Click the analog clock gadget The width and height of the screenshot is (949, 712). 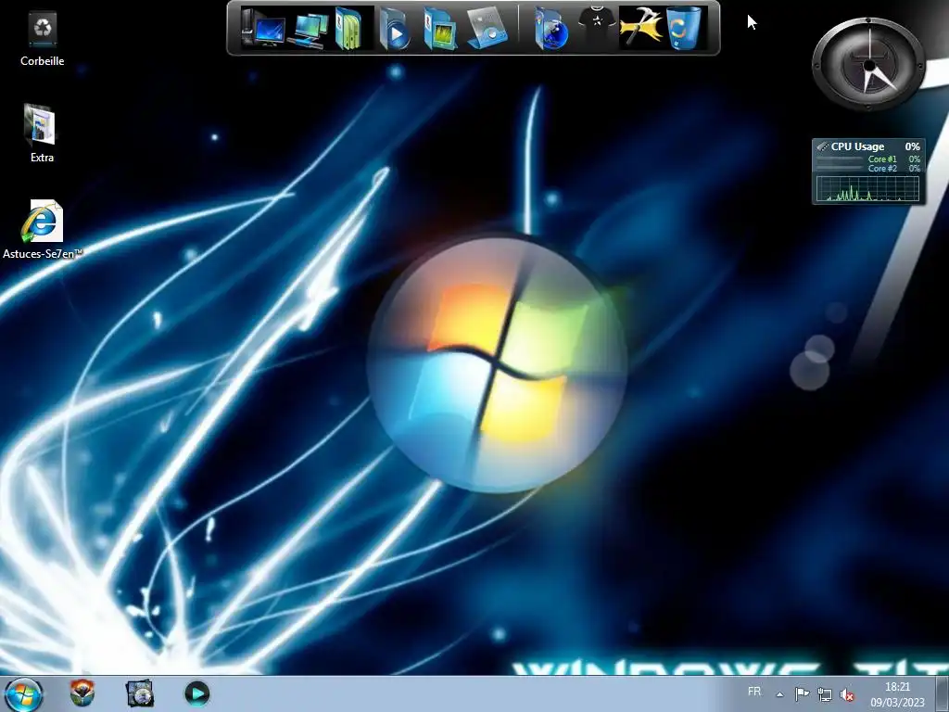tap(868, 64)
